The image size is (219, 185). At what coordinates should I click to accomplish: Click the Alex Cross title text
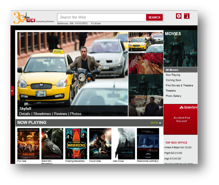pos(118,161)
